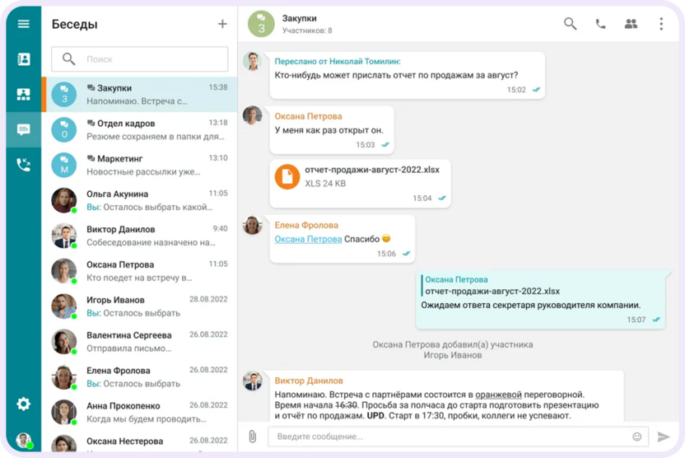Click the Беседы panel heading
This screenshot has height=458, width=685.
pyautogui.click(x=75, y=24)
